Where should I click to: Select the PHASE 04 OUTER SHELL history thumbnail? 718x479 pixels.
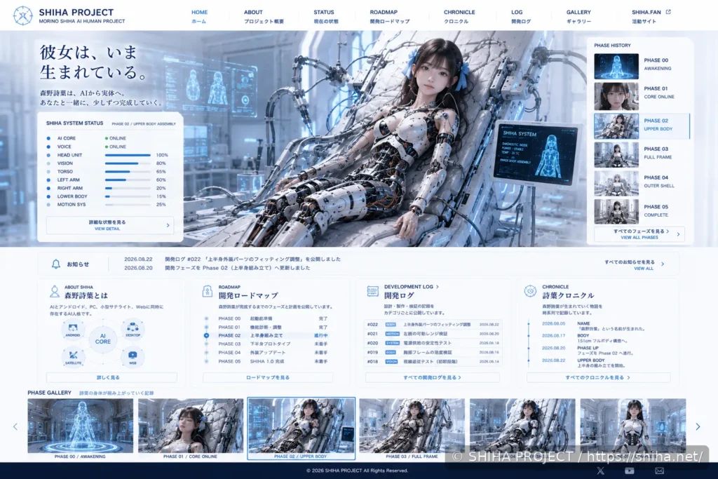pos(616,184)
